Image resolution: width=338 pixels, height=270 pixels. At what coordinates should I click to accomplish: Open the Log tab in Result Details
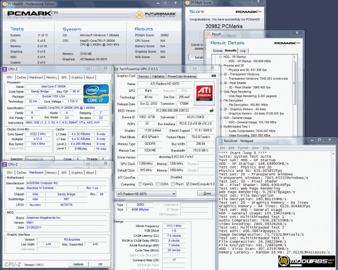pyautogui.click(x=242, y=51)
